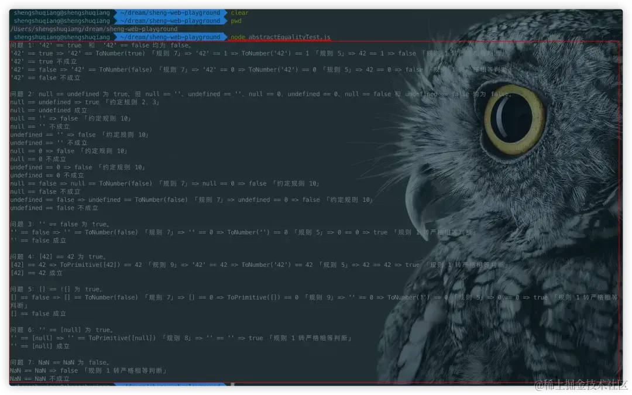Select the '问题 7: NaN == NaN 为 false' heading
The width and height of the screenshot is (632, 395).
point(60,362)
